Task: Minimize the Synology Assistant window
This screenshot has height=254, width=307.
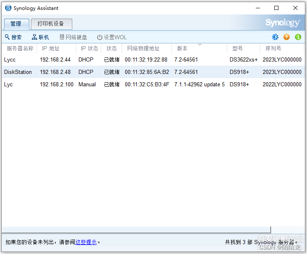Action: coord(258,8)
